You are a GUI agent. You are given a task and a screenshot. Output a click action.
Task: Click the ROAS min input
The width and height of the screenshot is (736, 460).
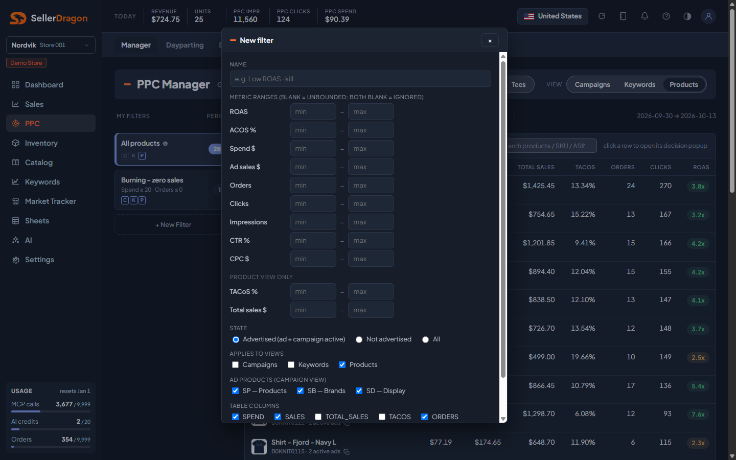click(313, 112)
